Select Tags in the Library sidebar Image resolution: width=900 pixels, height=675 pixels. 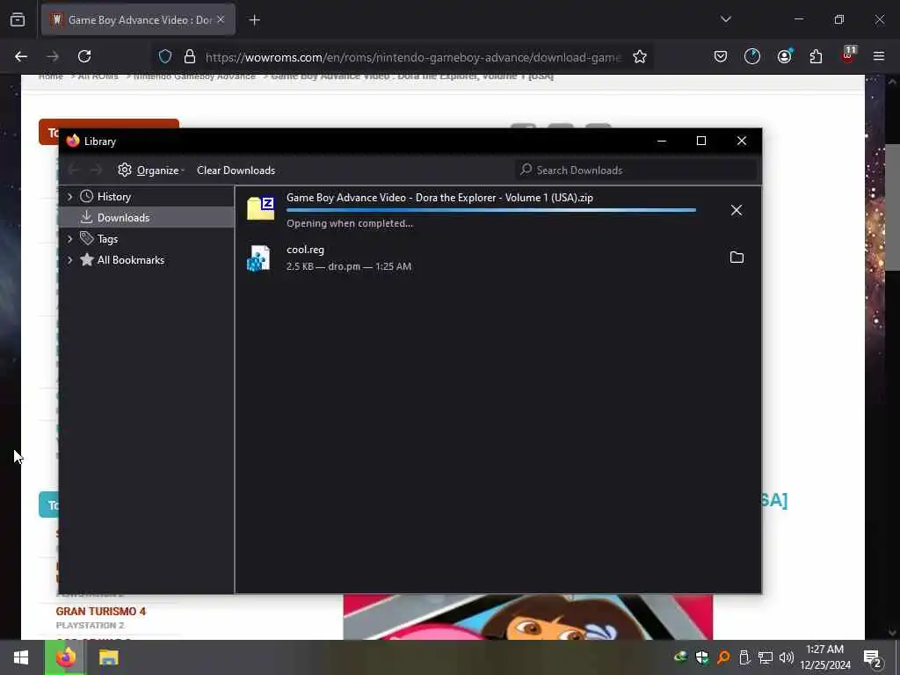(107, 239)
